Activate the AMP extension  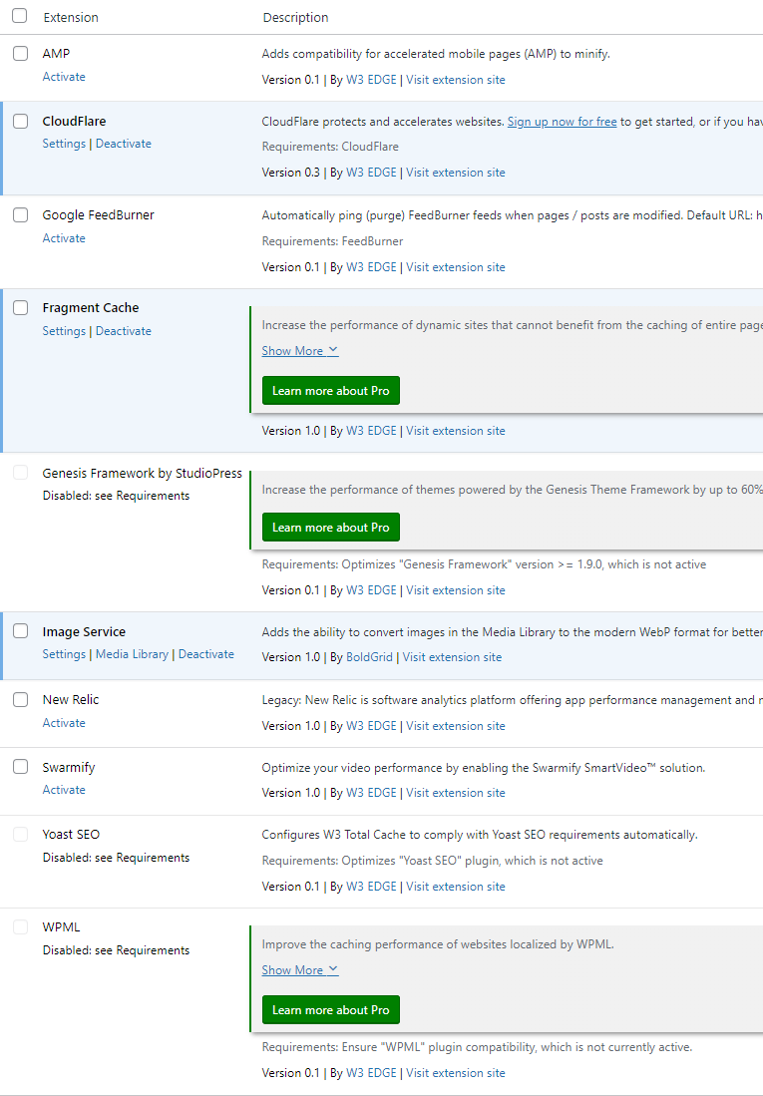(64, 77)
